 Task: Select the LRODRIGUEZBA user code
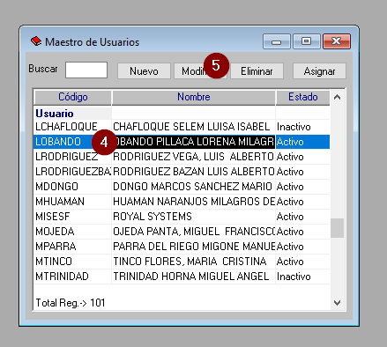(x=73, y=172)
